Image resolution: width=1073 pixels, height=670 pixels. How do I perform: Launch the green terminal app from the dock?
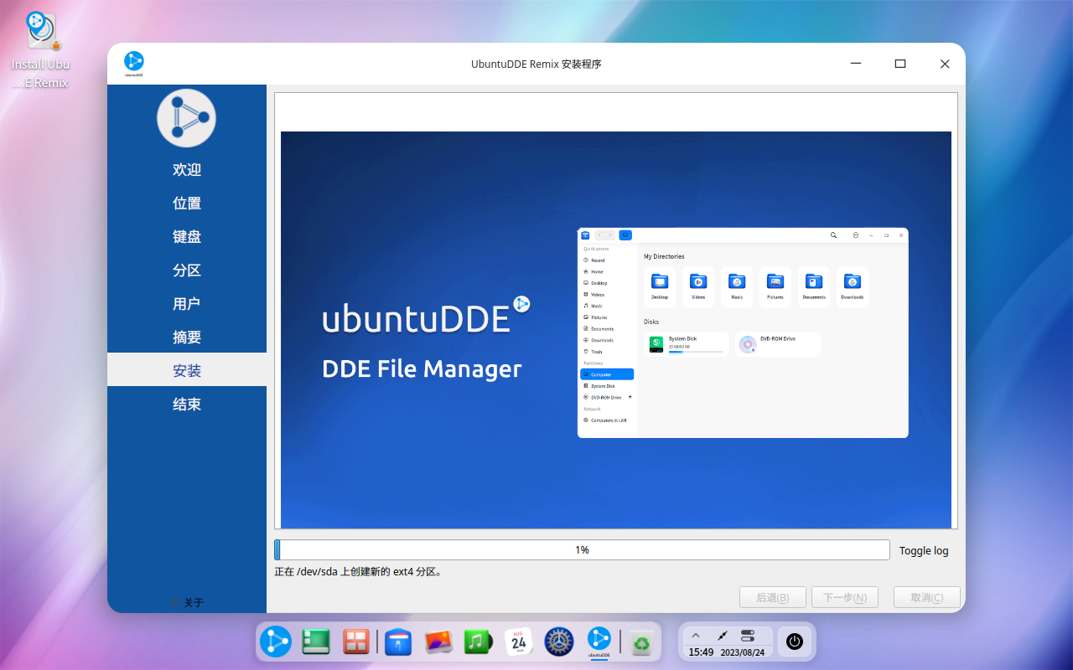(315, 642)
